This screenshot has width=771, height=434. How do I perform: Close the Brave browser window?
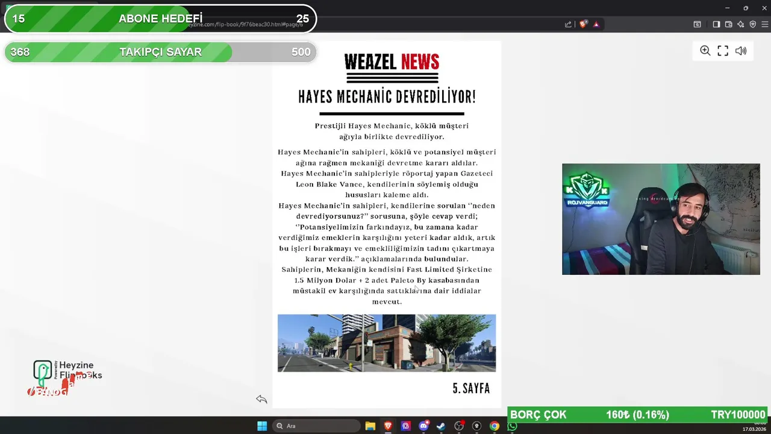click(x=763, y=8)
